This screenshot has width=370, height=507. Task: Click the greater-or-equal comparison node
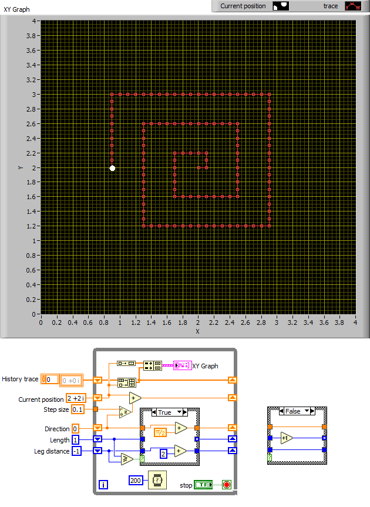click(x=127, y=459)
